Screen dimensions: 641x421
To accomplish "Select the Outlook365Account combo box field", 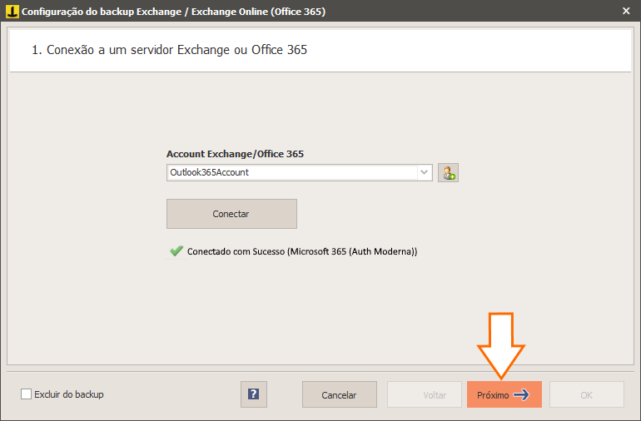I will (299, 172).
